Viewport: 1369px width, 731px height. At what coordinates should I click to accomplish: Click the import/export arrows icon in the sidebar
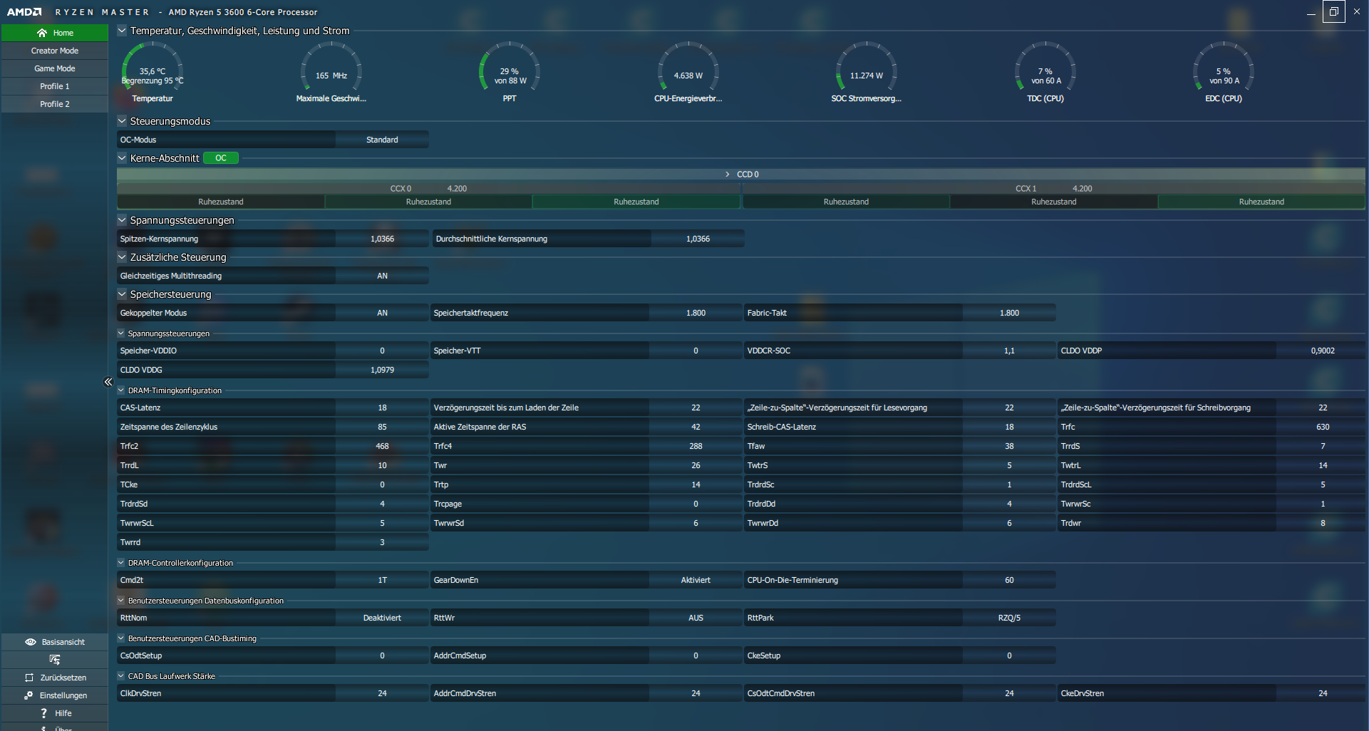pyautogui.click(x=55, y=660)
